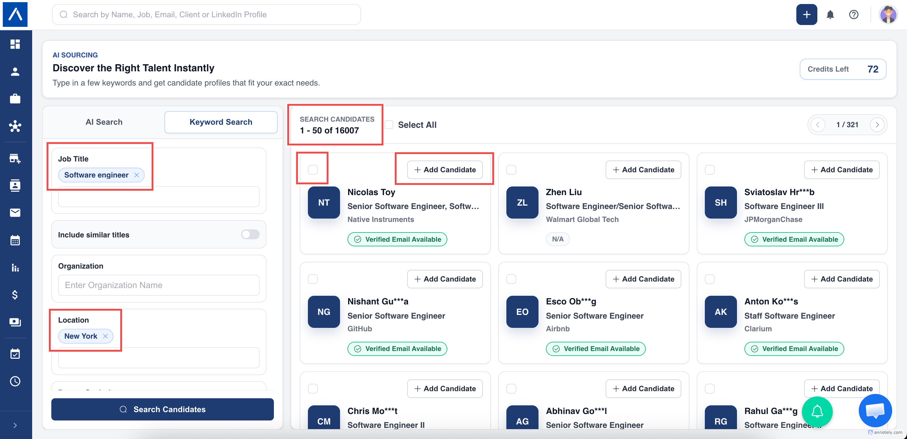Open the Calendar icon in sidebar
The height and width of the screenshot is (439, 907).
[x=15, y=240]
